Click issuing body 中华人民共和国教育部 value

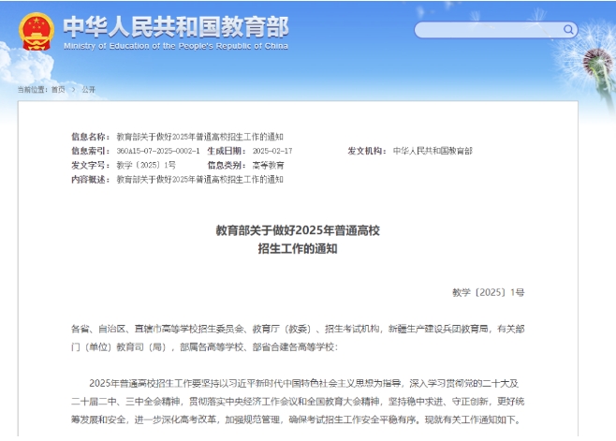pyautogui.click(x=433, y=151)
